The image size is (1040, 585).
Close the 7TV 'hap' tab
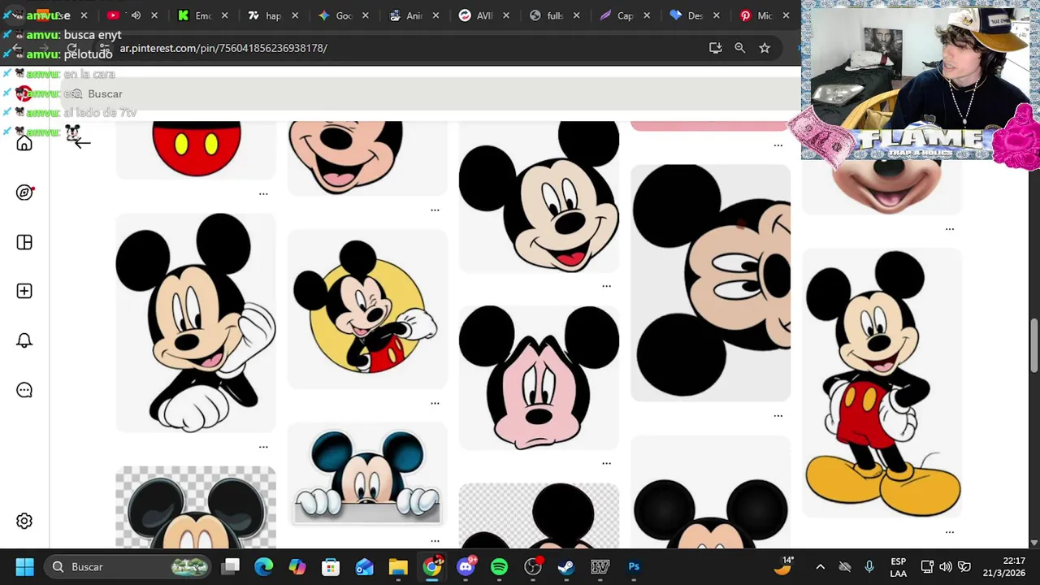point(295,15)
